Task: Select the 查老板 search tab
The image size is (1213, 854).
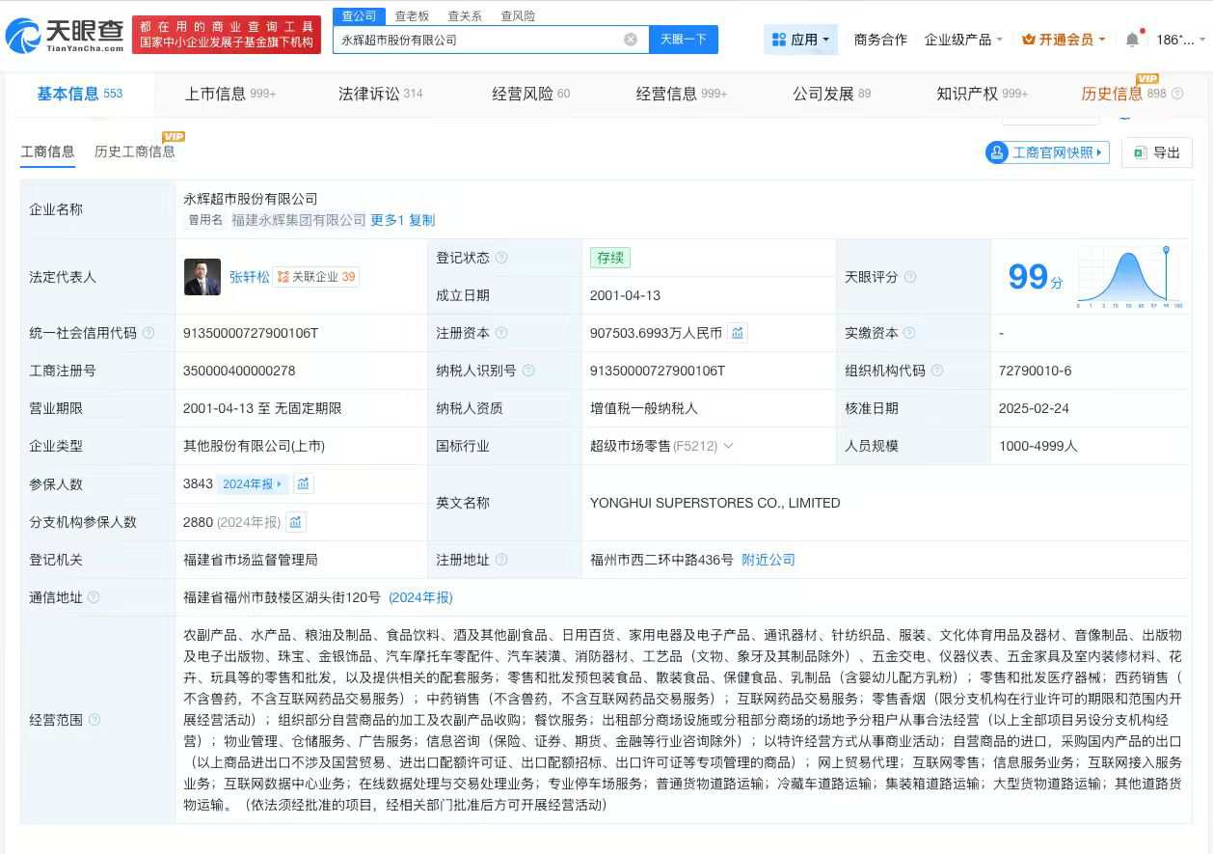Action: [x=413, y=15]
